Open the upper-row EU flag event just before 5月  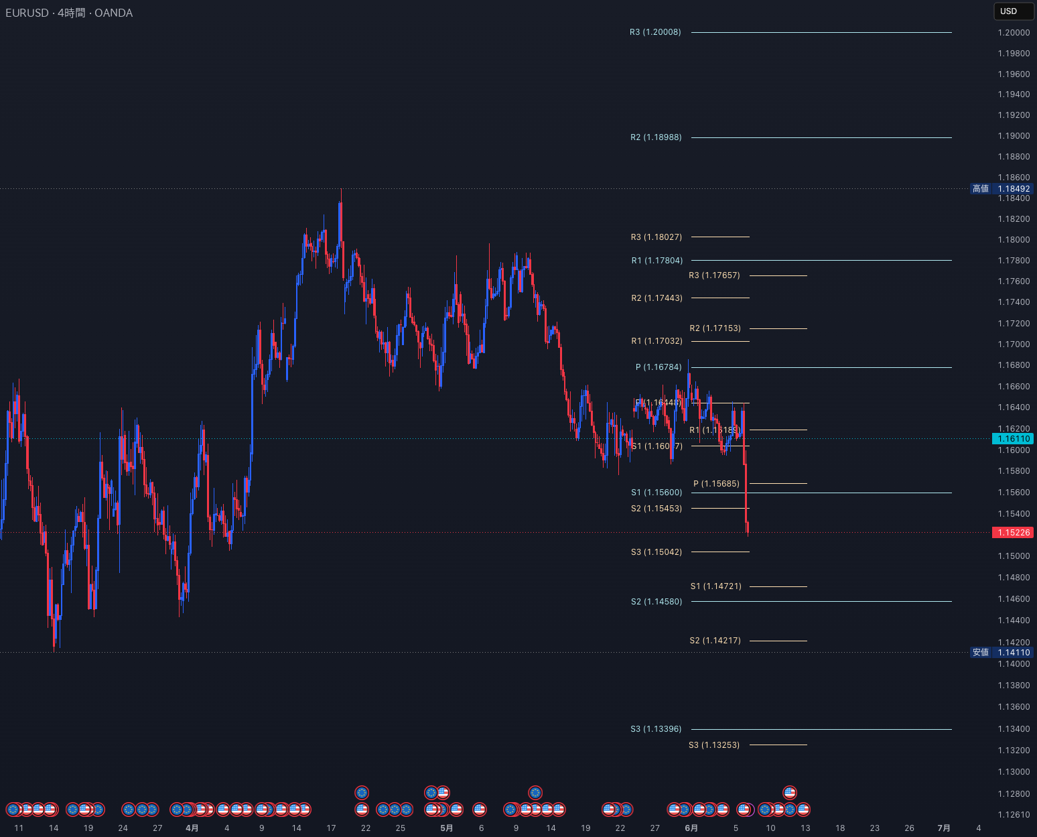click(x=431, y=793)
